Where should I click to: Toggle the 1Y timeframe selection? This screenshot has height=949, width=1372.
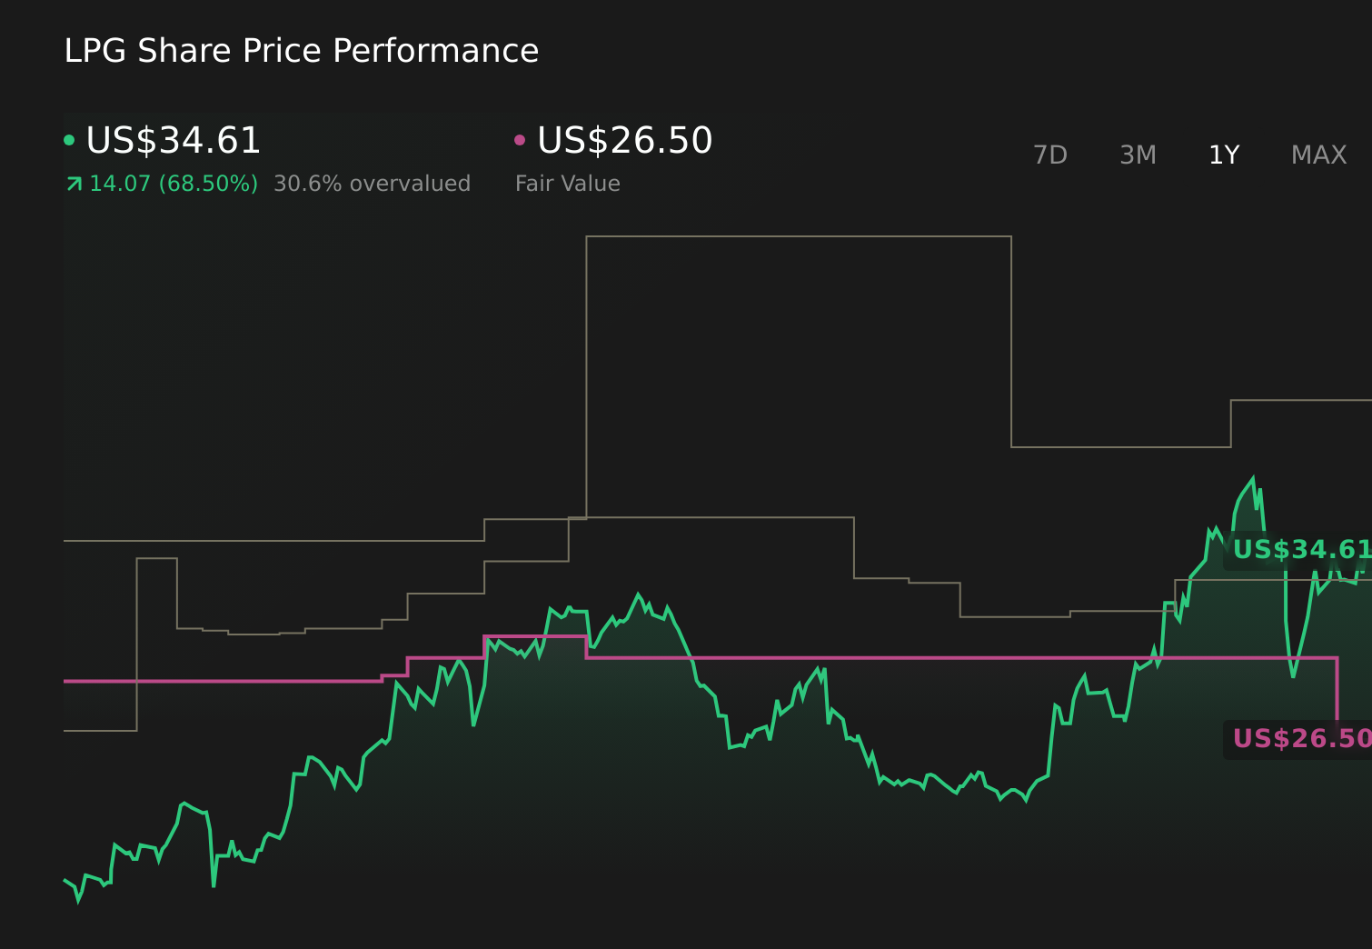click(x=1223, y=155)
